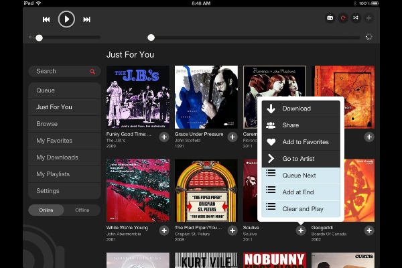Adjust the volume slider knob

[x=40, y=38]
